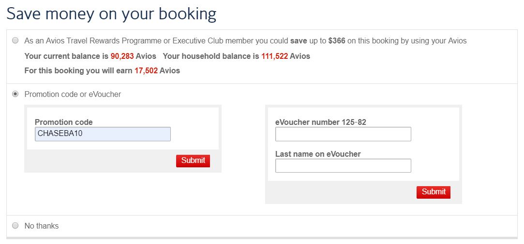Click the eVoucher number 125-82 label
Viewport: 524px width, 244px height.
click(x=320, y=122)
